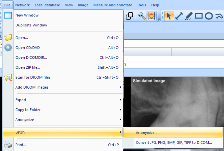
Task: Choose Print... menu entry
Action: tap(63, 145)
